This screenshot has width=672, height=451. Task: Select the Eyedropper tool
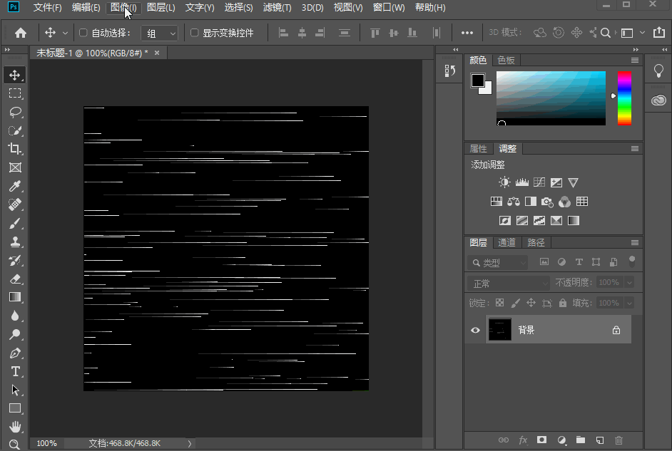pos(15,187)
